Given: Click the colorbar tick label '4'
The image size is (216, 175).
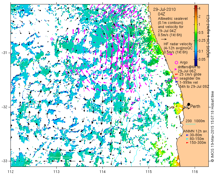Looking at the screenshot, I should coord(199,8).
